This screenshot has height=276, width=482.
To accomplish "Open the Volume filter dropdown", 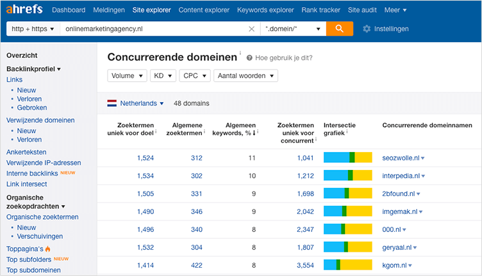I will (127, 75).
